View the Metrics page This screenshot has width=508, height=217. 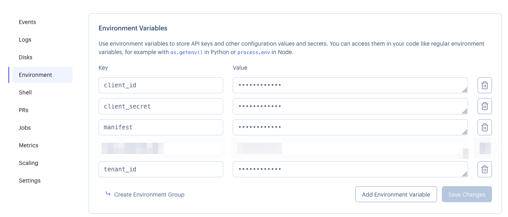(x=28, y=145)
